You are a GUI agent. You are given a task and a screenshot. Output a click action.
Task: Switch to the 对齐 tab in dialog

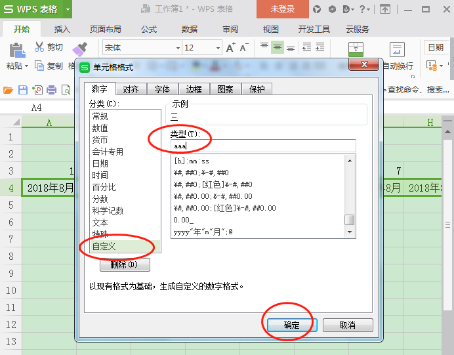131,90
